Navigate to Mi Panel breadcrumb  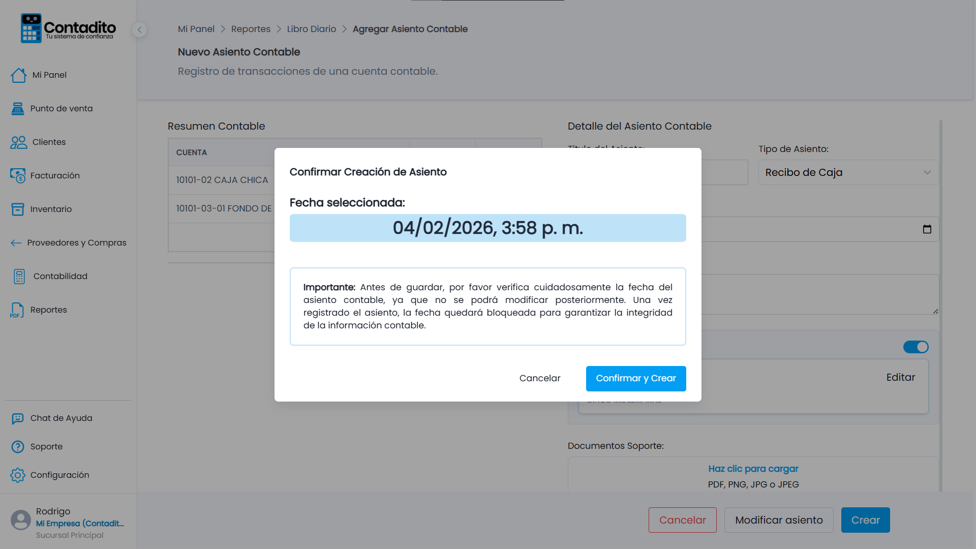pos(196,29)
